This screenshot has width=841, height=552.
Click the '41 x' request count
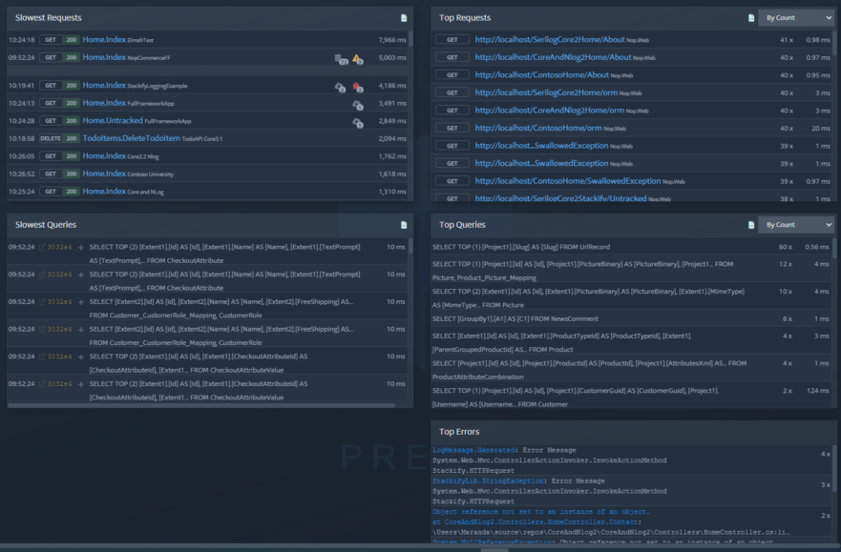tap(787, 40)
